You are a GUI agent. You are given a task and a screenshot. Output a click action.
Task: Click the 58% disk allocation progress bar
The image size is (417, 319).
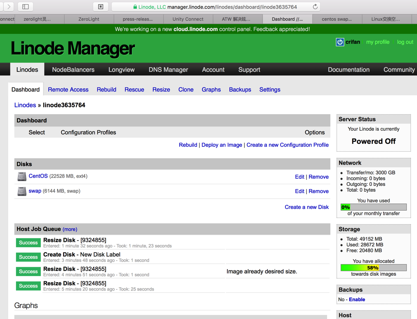(373, 268)
